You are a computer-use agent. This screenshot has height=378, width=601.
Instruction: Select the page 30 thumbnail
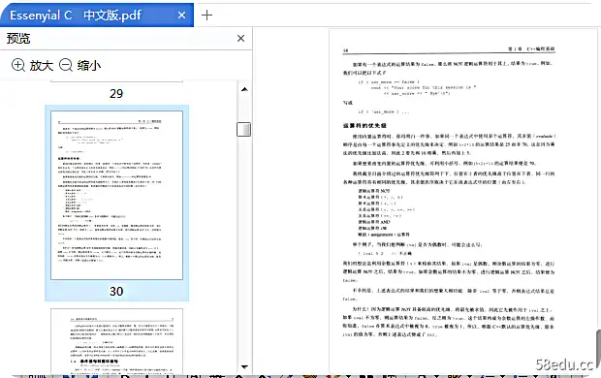pos(117,195)
